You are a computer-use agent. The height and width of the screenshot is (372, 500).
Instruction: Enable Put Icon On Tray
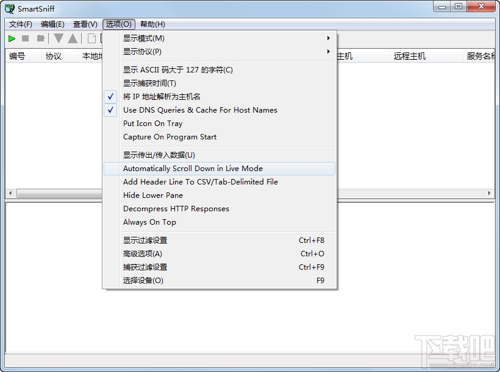(152, 123)
